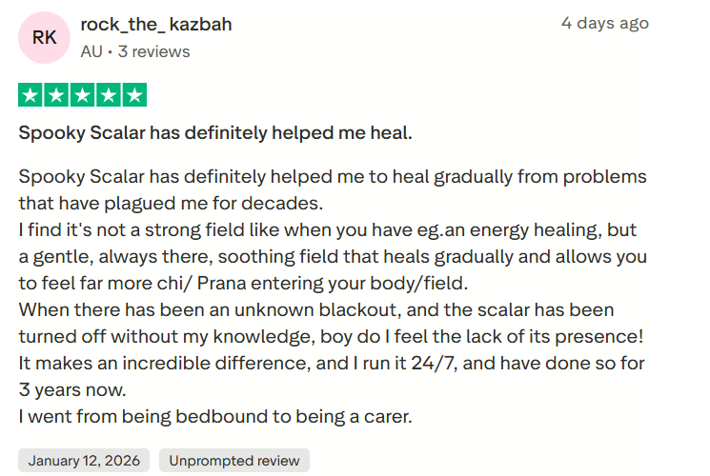
Task: Click the first green rating star
Action: pos(30,94)
